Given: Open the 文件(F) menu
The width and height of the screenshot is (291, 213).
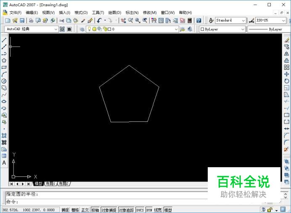Looking at the screenshot, I should (x=16, y=13).
